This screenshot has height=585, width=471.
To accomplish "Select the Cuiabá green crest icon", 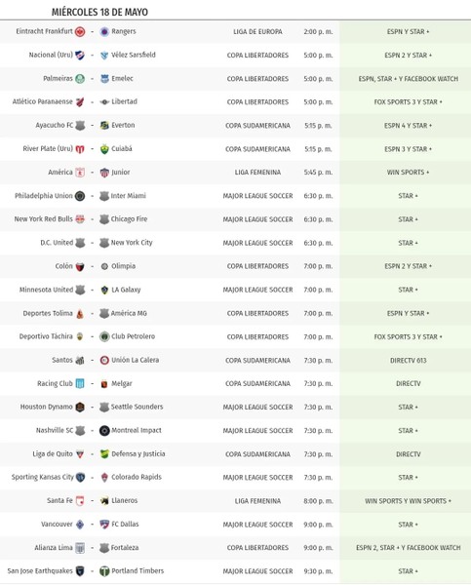I will pyautogui.click(x=104, y=149).
